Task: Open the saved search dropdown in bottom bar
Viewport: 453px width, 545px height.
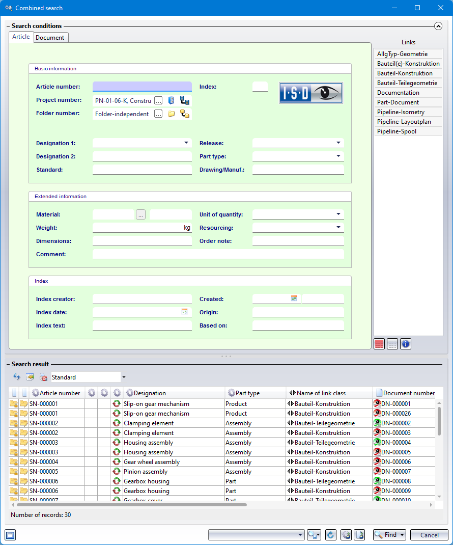Action: [x=300, y=535]
